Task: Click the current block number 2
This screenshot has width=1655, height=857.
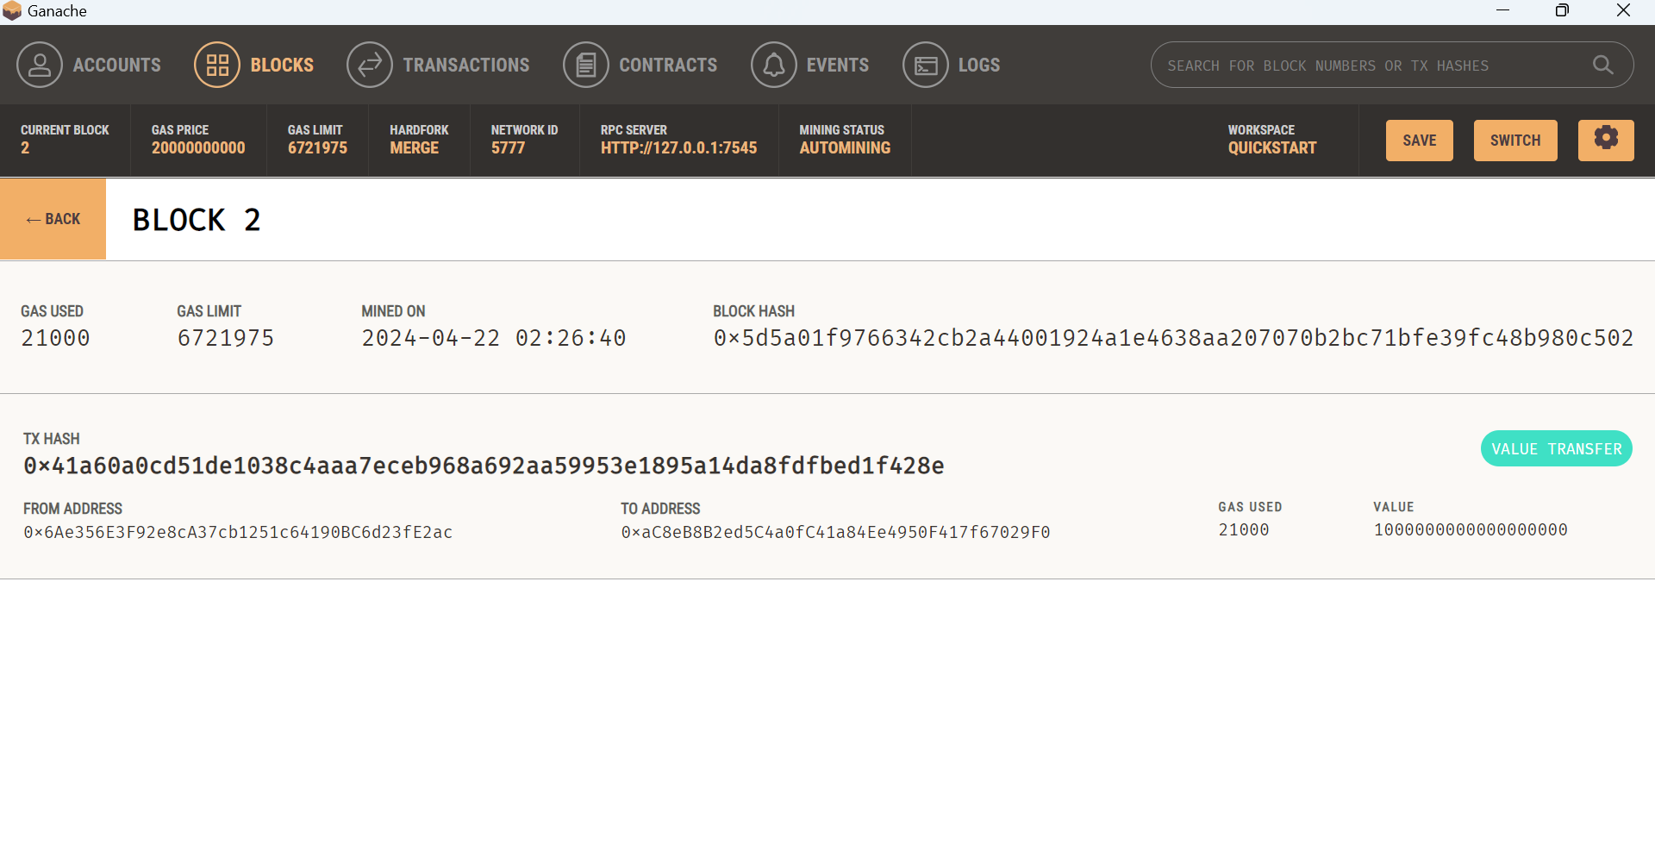Action: [x=25, y=147]
